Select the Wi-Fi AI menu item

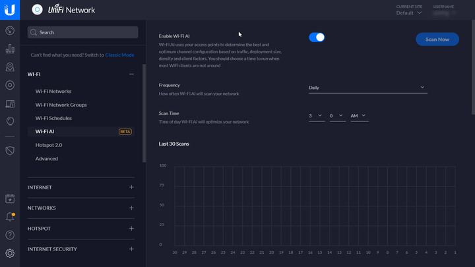81,131
